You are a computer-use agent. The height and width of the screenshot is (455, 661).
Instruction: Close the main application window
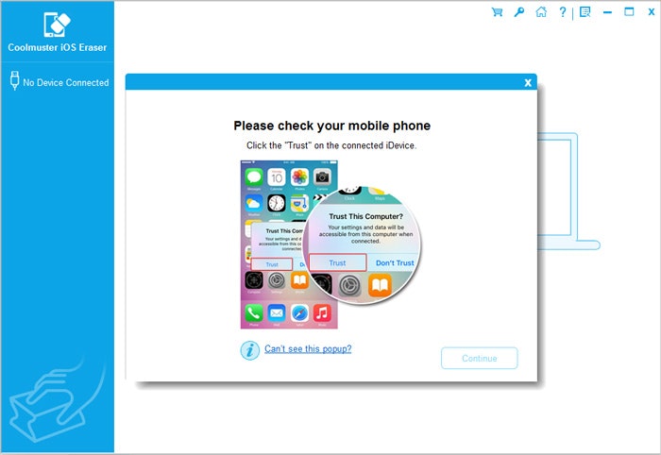click(652, 11)
